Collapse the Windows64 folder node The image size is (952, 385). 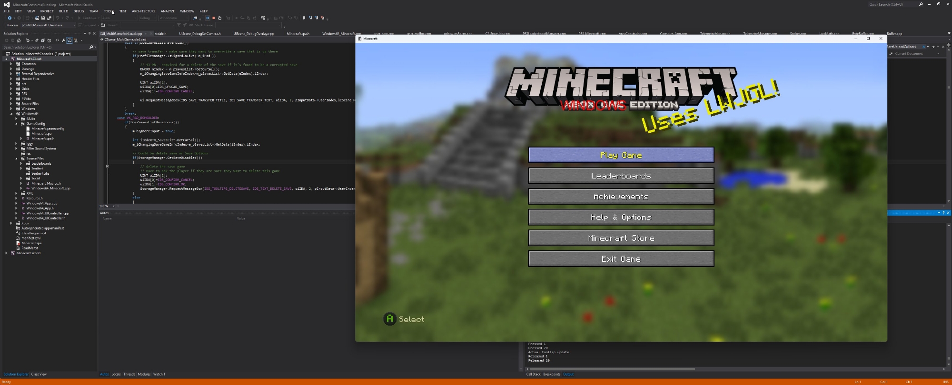pyautogui.click(x=11, y=114)
